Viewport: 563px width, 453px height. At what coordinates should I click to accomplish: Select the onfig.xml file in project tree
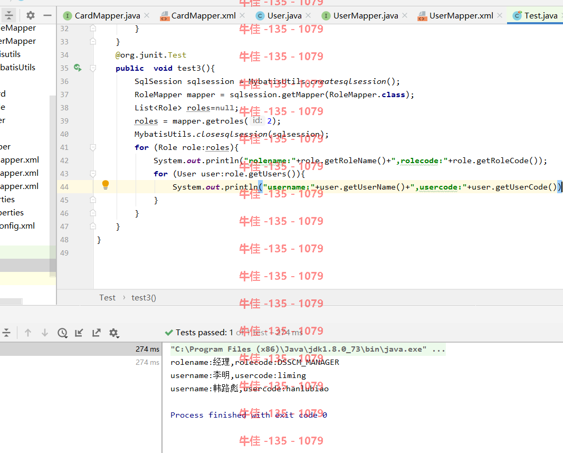17,226
